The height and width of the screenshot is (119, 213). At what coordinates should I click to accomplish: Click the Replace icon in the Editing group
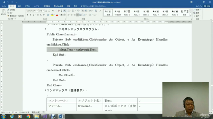click(x=196, y=13)
